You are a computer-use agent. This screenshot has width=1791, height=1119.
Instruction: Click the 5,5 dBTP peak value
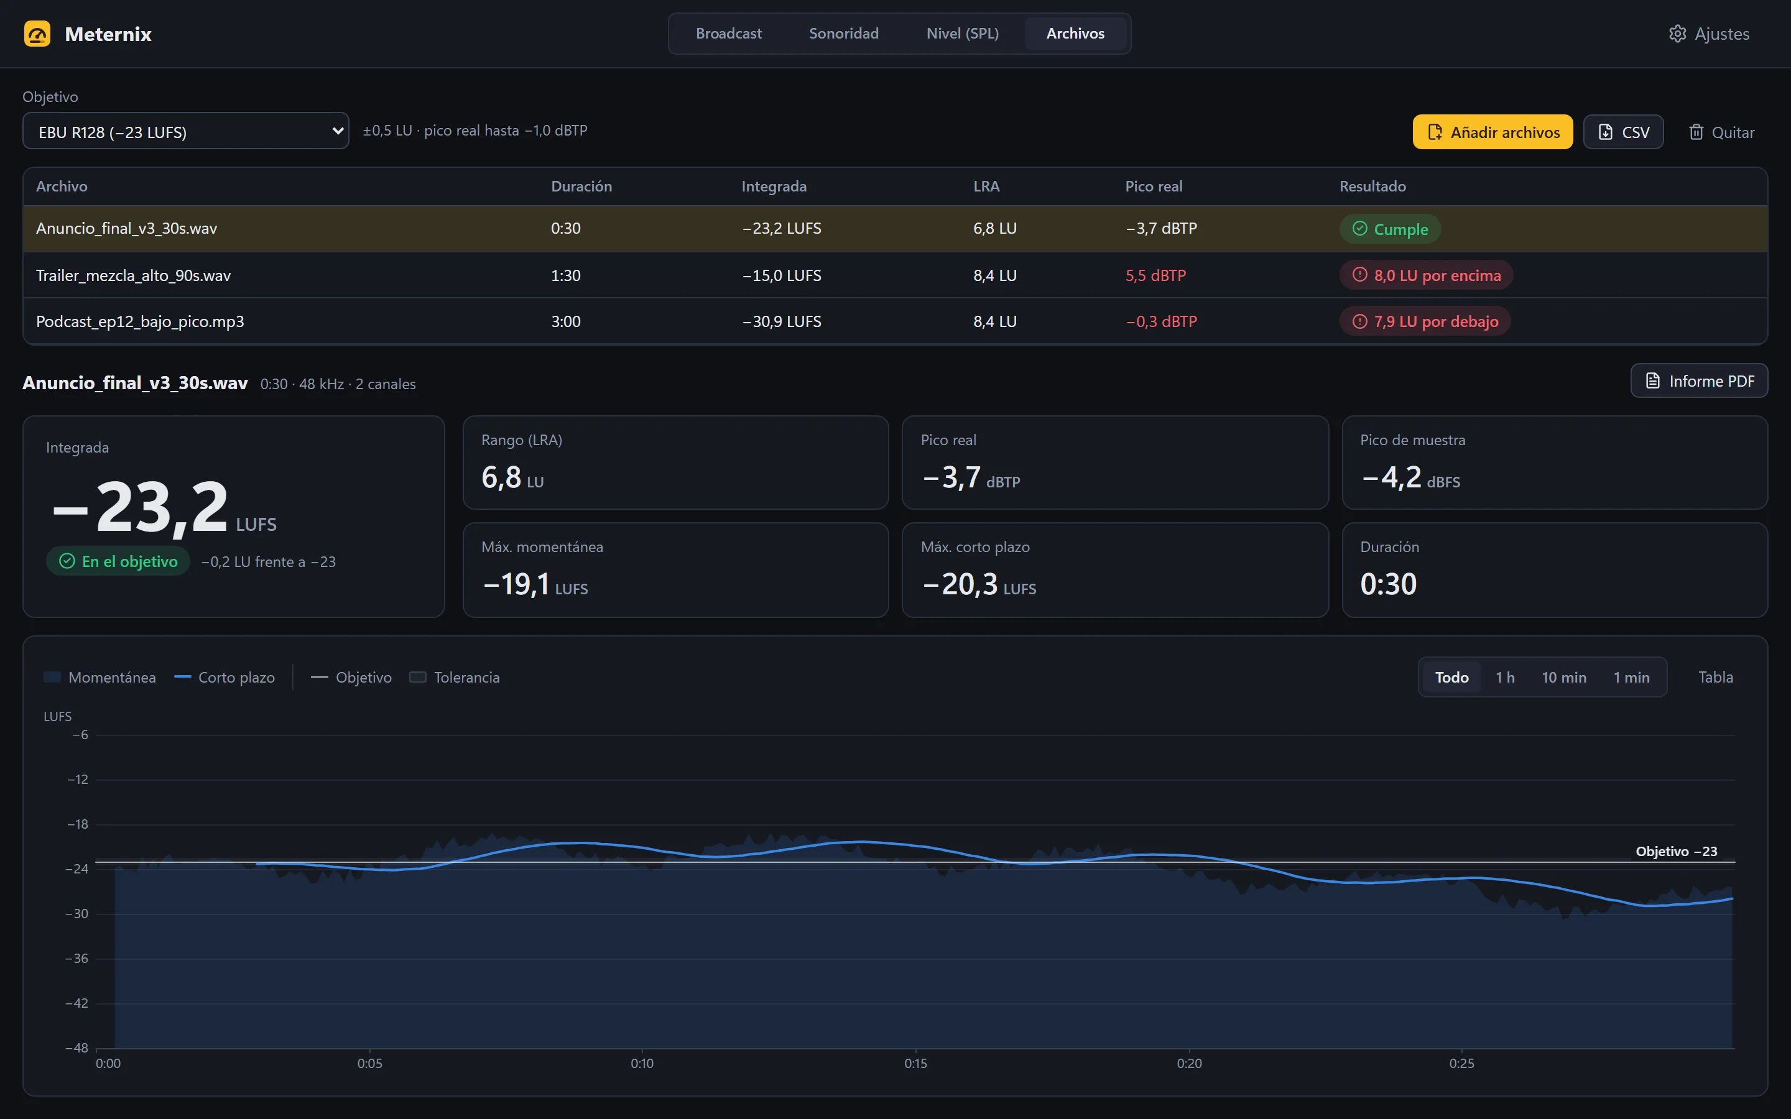coord(1155,275)
